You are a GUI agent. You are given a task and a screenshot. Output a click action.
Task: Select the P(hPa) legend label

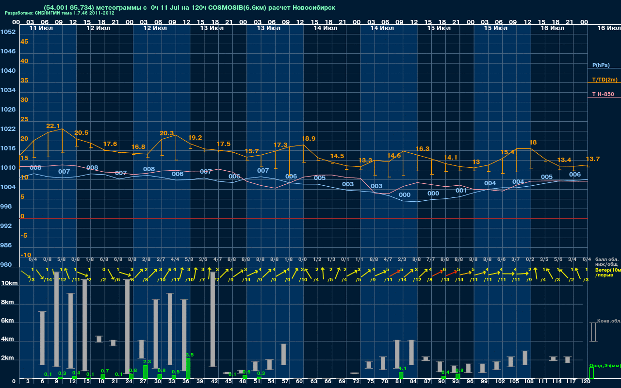(601, 65)
